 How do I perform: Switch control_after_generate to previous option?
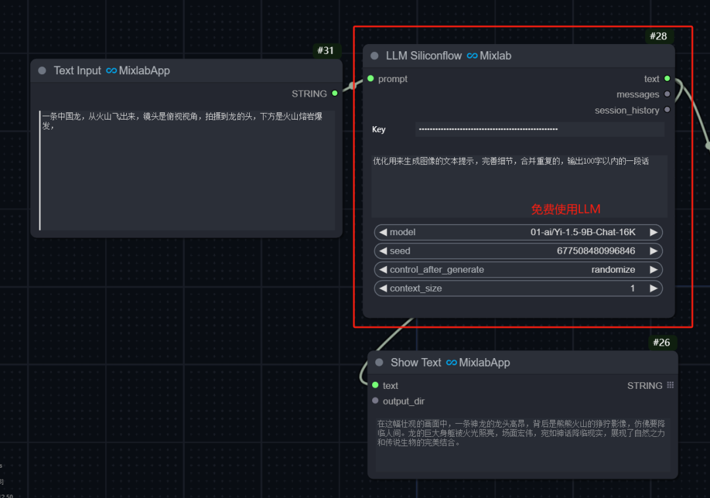point(383,269)
